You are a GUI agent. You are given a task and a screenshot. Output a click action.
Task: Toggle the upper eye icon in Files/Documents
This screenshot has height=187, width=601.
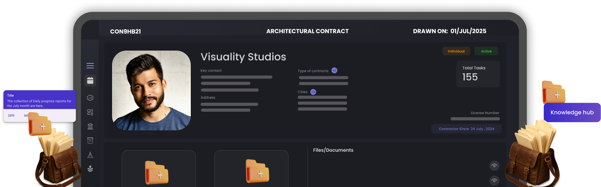point(494,166)
